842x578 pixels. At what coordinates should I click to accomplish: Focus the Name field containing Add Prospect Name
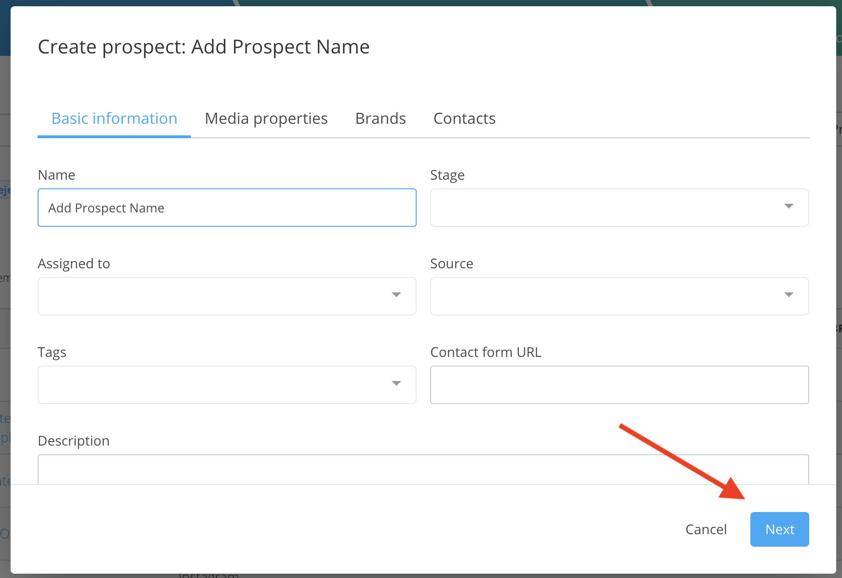(x=227, y=208)
